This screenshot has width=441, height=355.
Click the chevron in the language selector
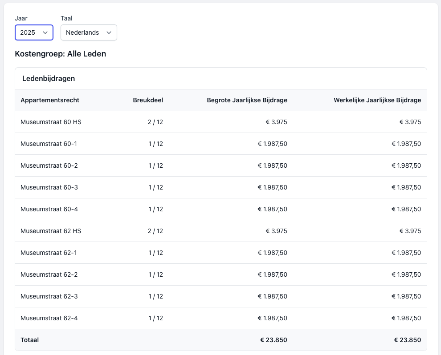point(109,32)
